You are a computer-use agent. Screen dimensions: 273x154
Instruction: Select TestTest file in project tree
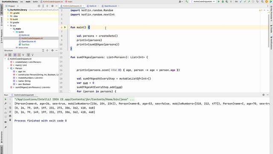[x=25, y=44]
